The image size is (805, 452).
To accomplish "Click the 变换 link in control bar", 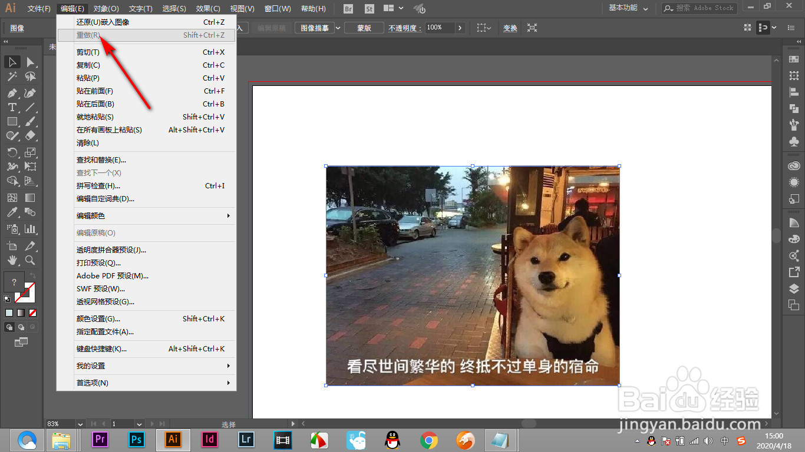I will [x=510, y=28].
